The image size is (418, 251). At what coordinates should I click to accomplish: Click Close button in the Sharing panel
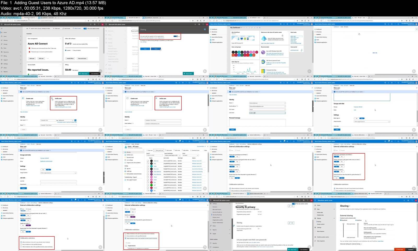pos(156,49)
